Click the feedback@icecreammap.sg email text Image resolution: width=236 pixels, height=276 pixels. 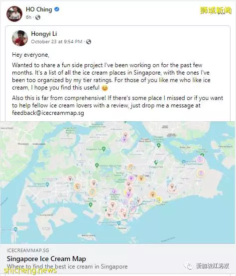pos(48,113)
